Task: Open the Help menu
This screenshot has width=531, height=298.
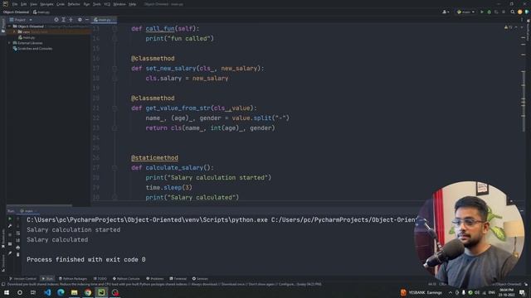Action: pos(133,4)
